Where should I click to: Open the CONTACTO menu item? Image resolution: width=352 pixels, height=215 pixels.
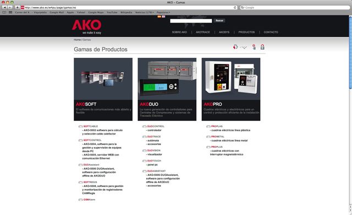(x=271, y=32)
